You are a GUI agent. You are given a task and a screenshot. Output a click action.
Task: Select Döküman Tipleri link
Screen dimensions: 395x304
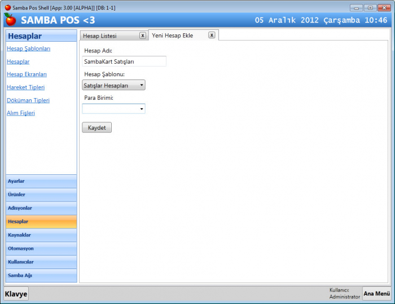[28, 100]
